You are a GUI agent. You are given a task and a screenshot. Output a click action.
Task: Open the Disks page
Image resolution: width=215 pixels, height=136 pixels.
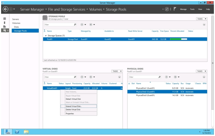16,27
